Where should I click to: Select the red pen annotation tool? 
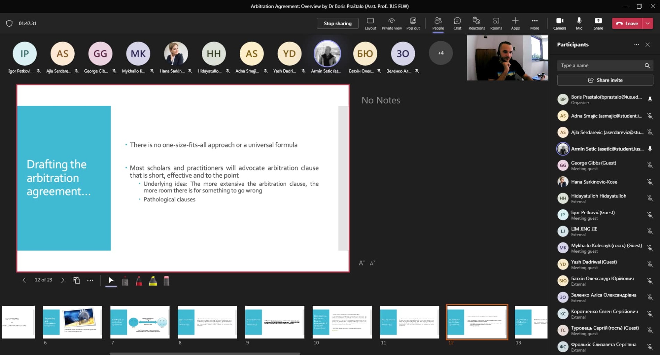coord(139,280)
